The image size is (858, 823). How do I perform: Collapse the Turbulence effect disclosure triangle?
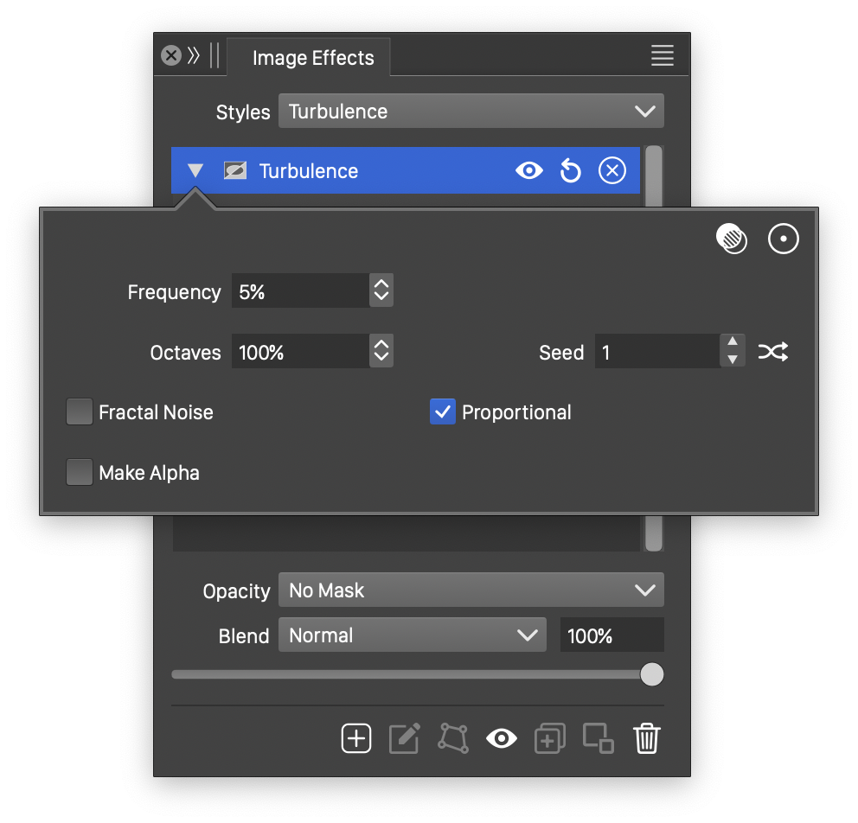click(195, 171)
